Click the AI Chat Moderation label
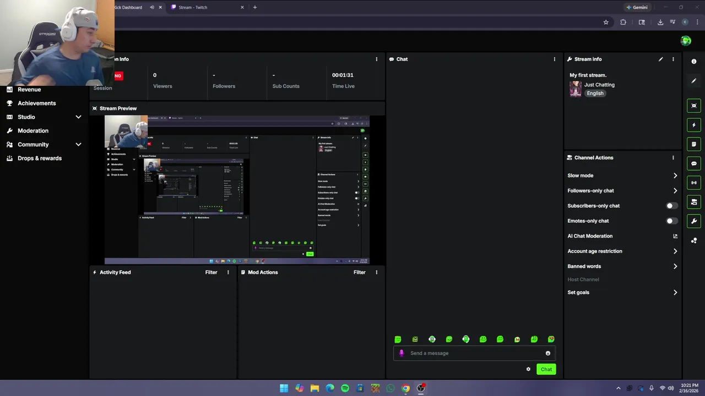 click(590, 236)
